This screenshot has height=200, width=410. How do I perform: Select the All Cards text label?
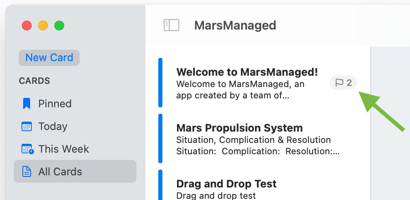coord(60,172)
